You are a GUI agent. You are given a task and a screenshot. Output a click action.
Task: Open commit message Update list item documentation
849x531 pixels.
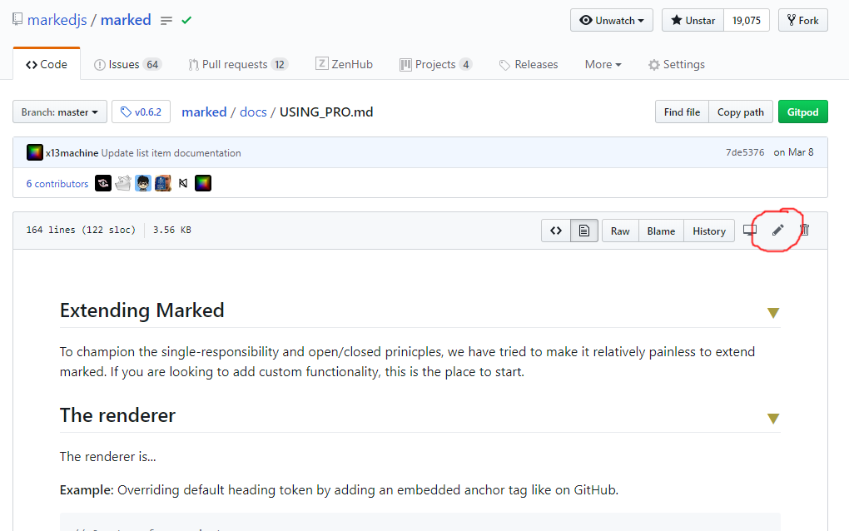click(171, 153)
